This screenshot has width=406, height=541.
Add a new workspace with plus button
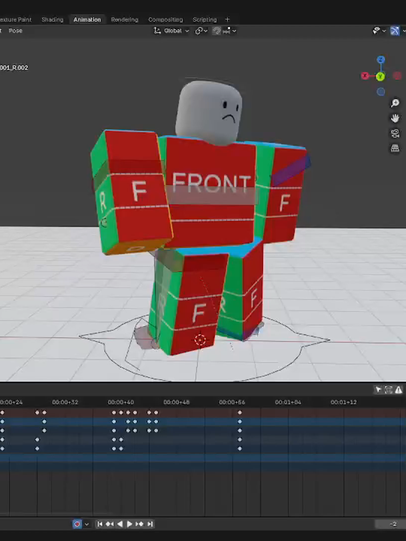(x=227, y=20)
